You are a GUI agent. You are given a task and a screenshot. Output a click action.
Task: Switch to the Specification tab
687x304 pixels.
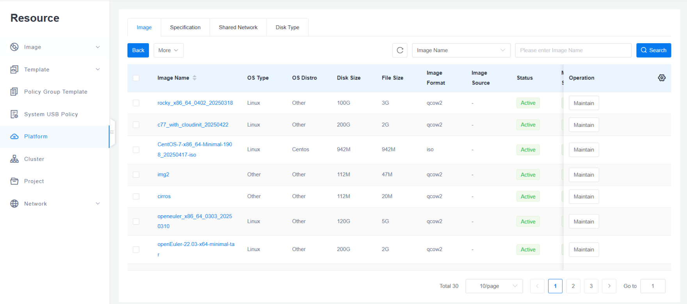185,27
